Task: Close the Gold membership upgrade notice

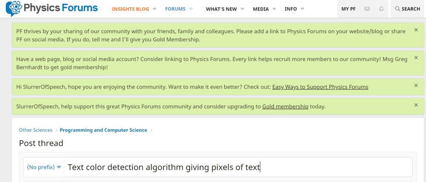Action: (x=416, y=105)
